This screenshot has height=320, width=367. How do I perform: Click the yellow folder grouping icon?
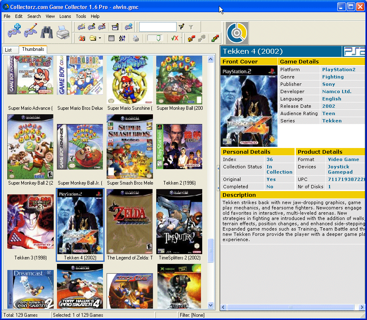coord(93,38)
